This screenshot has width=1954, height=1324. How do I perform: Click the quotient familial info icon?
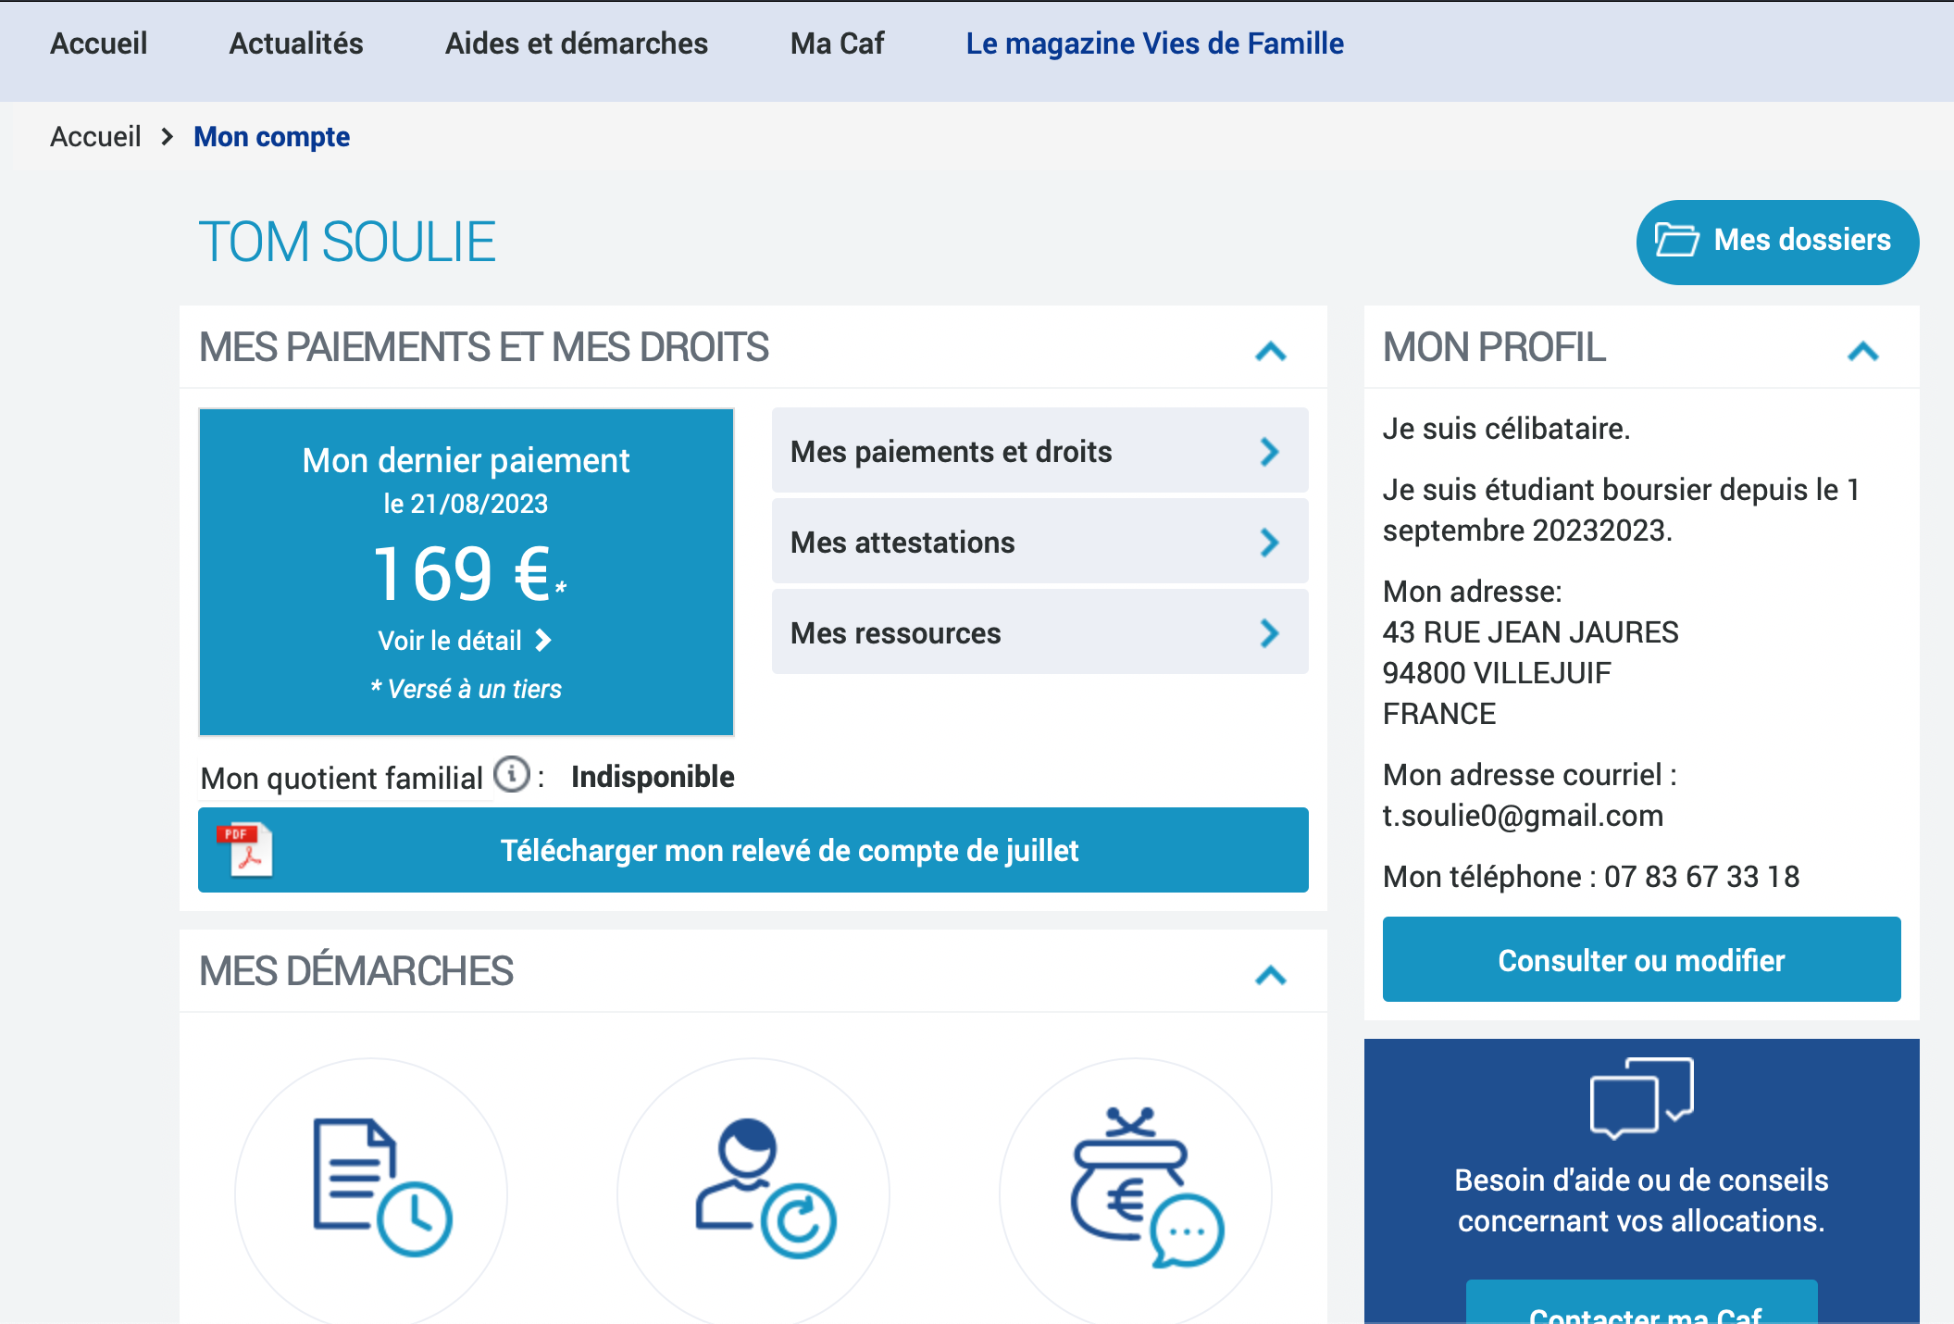511,774
